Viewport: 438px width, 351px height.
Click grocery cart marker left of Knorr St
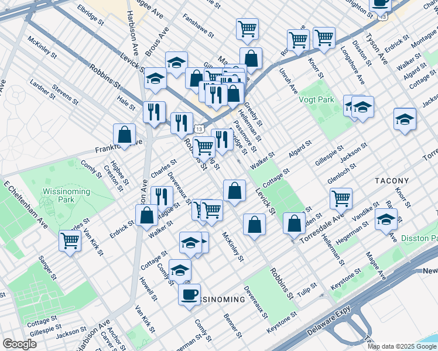pyautogui.click(x=298, y=41)
